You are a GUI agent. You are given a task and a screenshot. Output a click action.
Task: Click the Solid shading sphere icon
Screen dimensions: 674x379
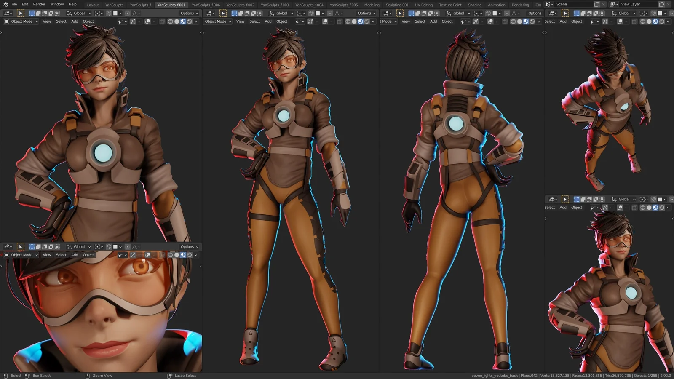pos(177,21)
